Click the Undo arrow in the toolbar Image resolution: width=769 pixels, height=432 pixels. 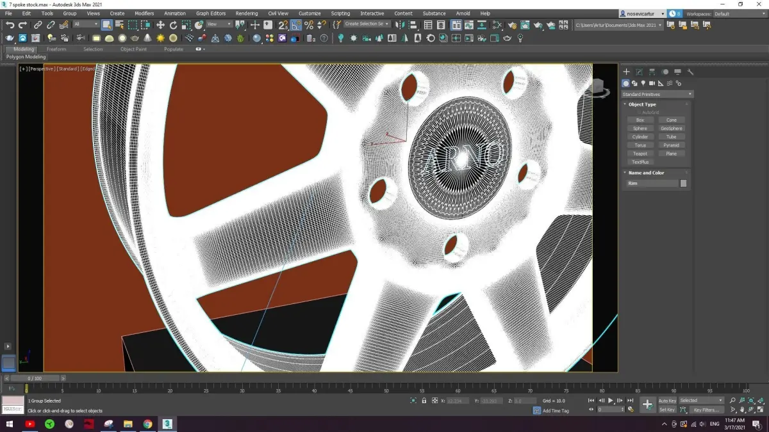pyautogui.click(x=10, y=25)
